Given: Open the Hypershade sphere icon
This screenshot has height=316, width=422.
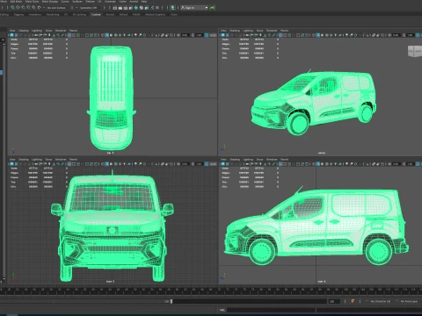Looking at the screenshot, I should pyautogui.click(x=135, y=8).
